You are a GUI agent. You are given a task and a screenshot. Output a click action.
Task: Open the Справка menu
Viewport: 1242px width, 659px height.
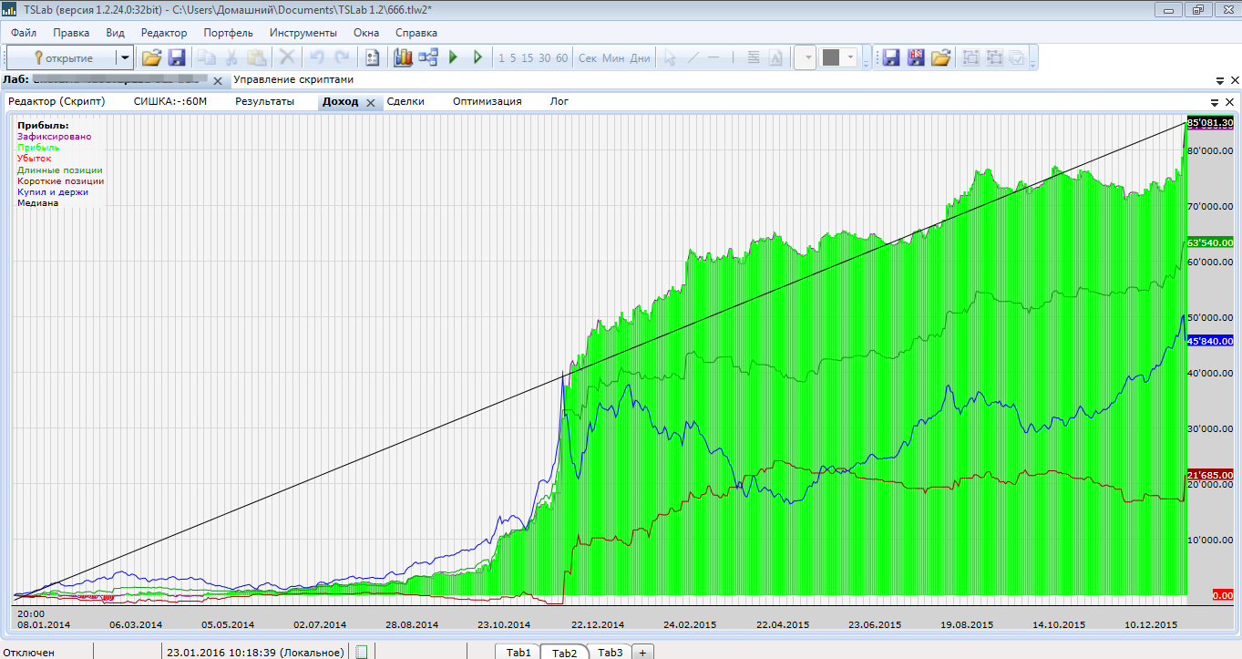(x=416, y=32)
